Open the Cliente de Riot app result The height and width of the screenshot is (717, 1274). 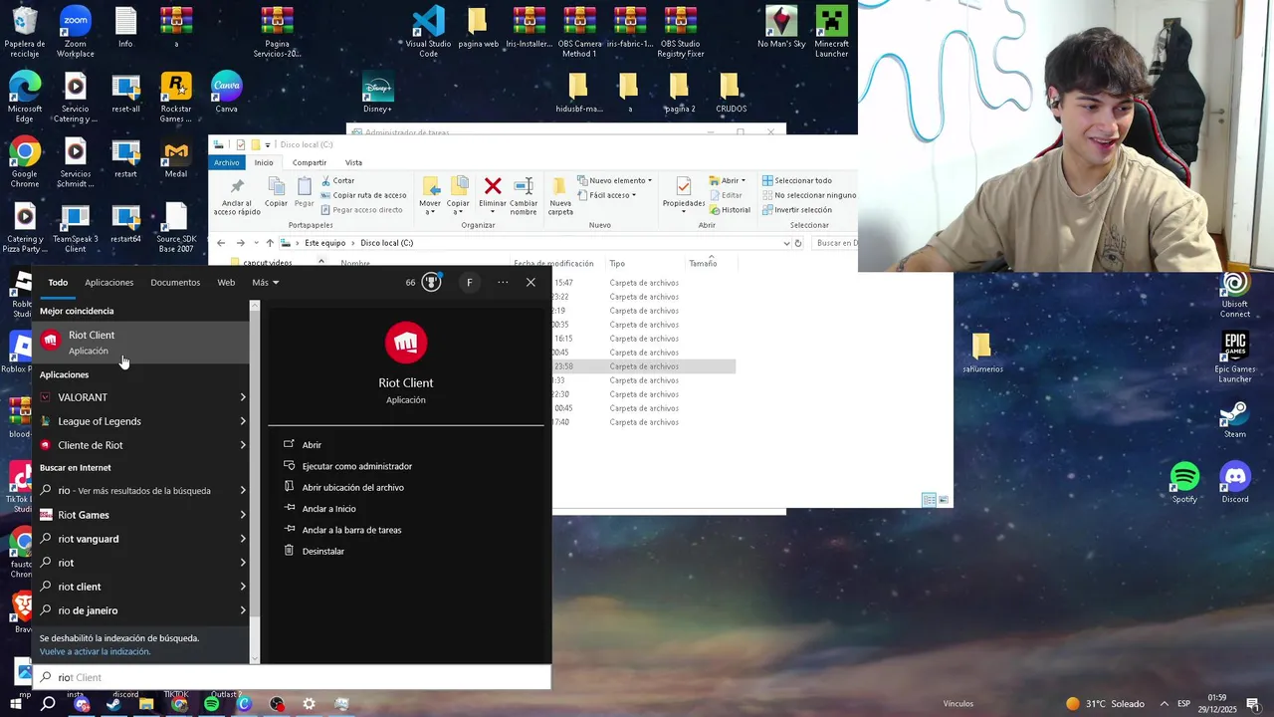click(140, 445)
